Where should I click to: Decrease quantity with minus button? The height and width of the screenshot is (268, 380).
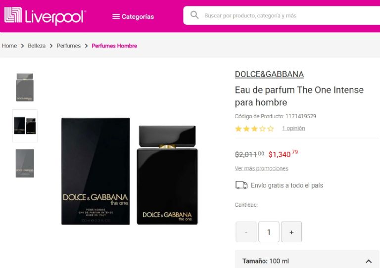(246, 232)
